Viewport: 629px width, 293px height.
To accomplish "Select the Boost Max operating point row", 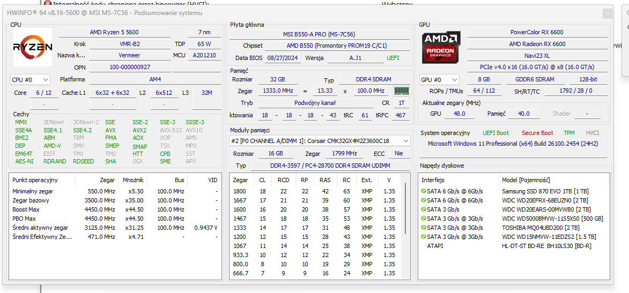I will pyautogui.click(x=115, y=209).
